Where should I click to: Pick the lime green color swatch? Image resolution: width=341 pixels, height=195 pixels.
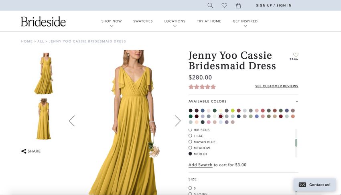[x=233, y=111]
